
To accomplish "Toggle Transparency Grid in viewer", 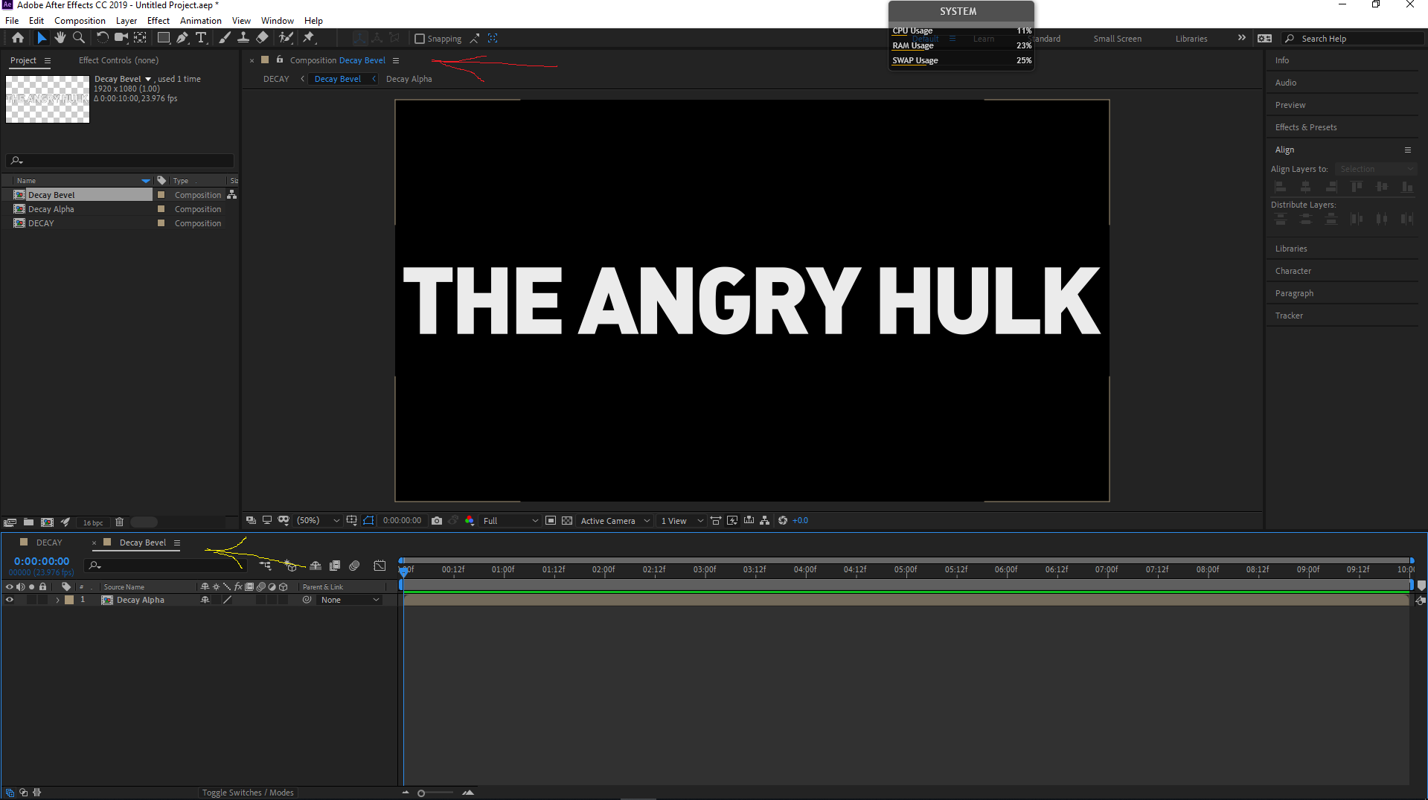I will pyautogui.click(x=567, y=521).
